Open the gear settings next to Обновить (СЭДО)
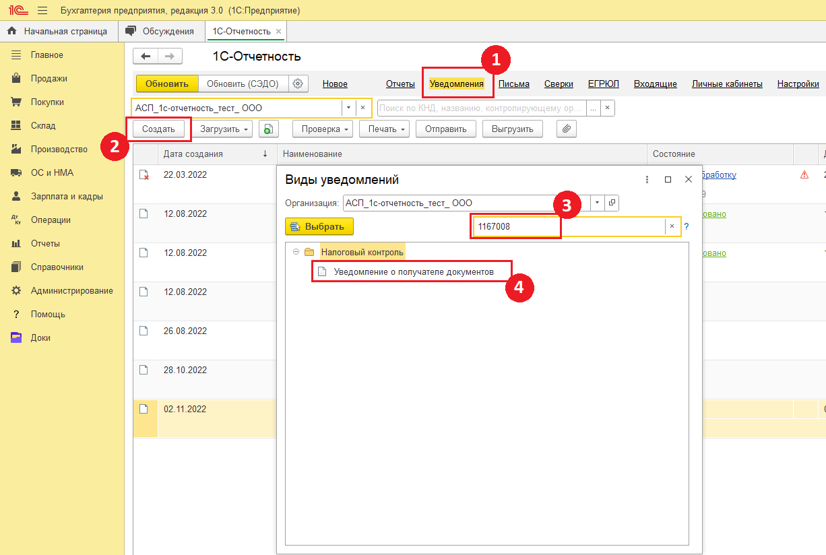Image resolution: width=826 pixels, height=555 pixels. (x=298, y=84)
